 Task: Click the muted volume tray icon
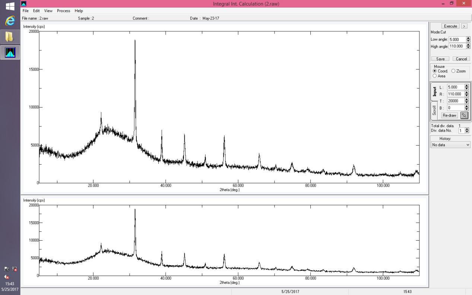(x=7, y=276)
